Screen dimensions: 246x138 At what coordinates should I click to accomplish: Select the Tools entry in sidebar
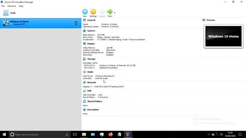[x=41, y=13]
